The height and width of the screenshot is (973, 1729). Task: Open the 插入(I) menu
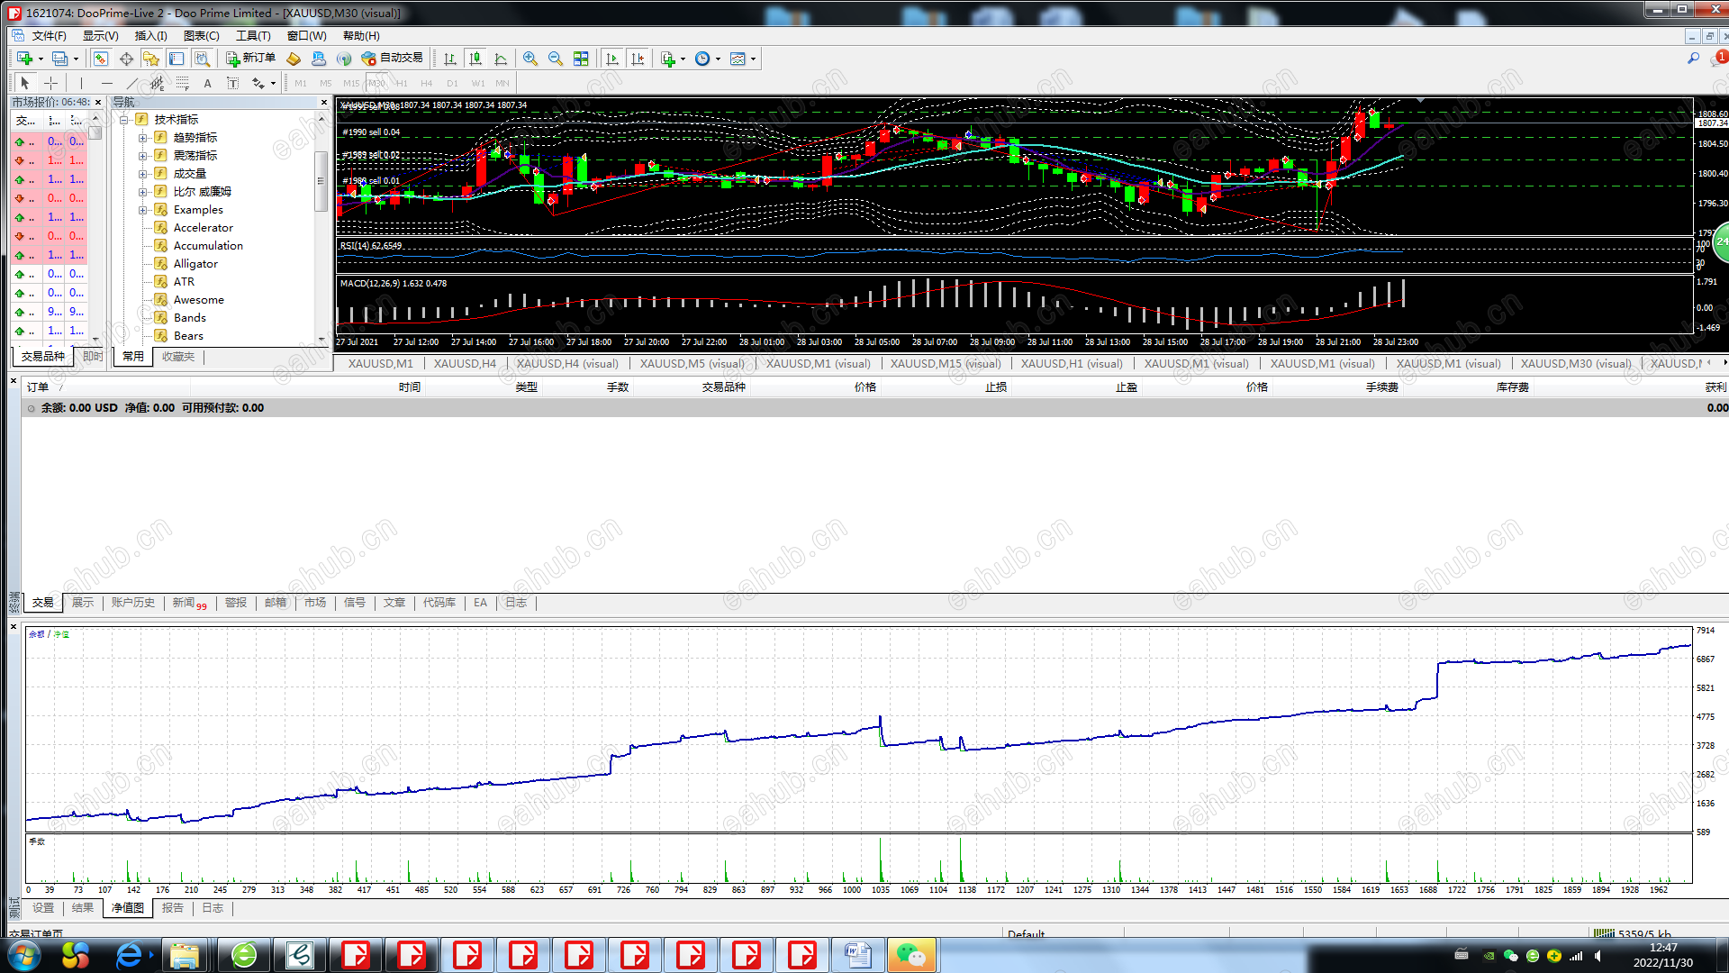coord(150,36)
